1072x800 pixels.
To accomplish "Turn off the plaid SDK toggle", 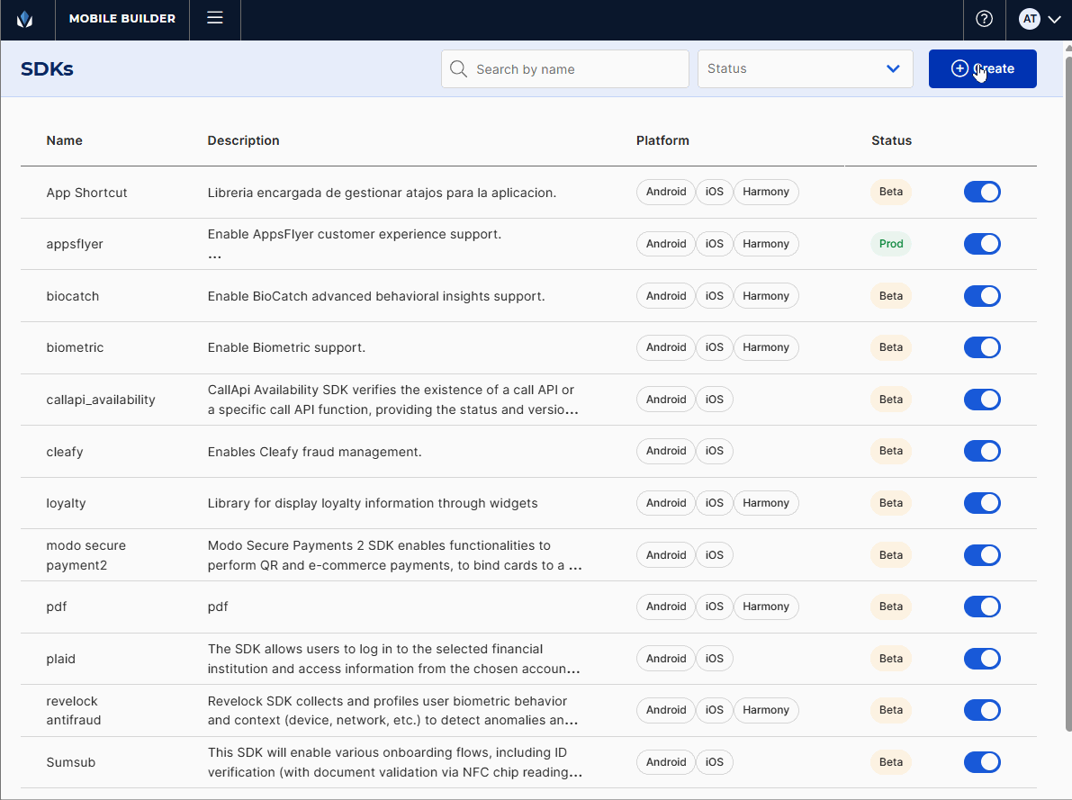I will pyautogui.click(x=981, y=659).
